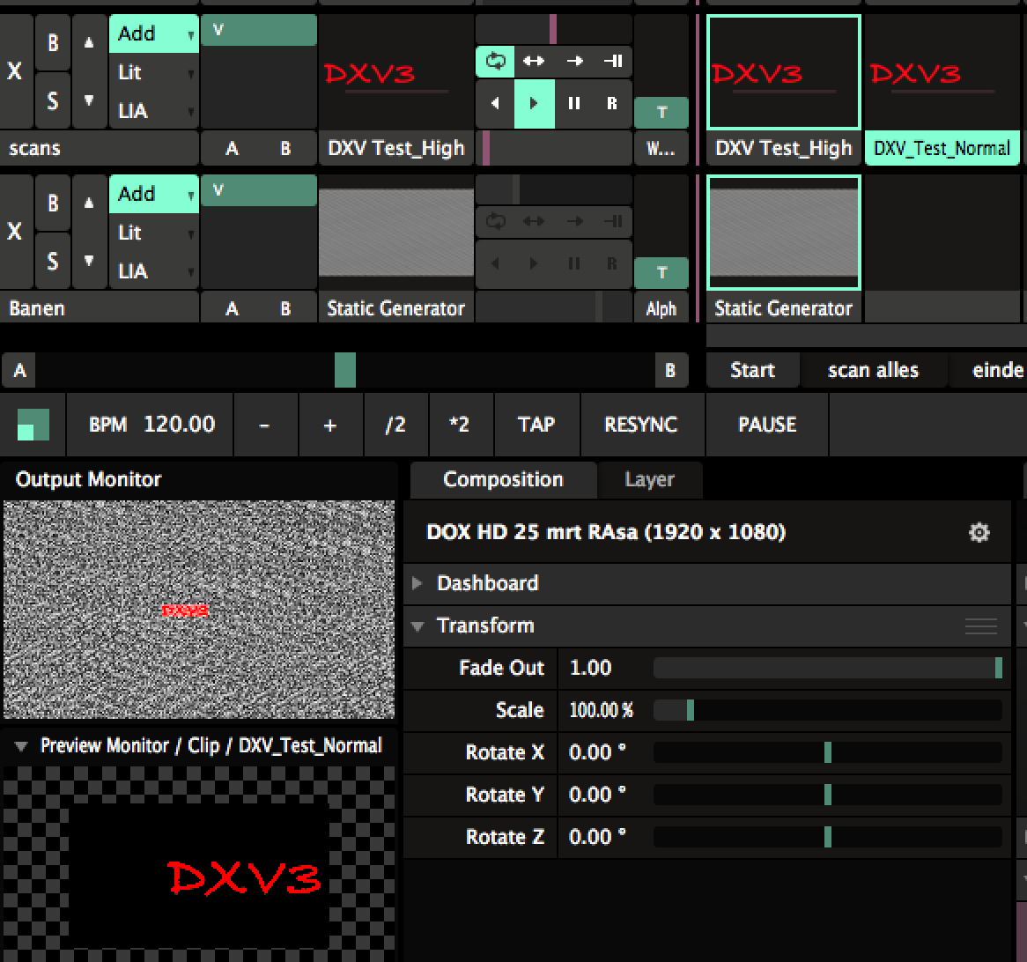Click the beat indicator square beside BPM
This screenshot has height=962, width=1027.
click(x=33, y=425)
